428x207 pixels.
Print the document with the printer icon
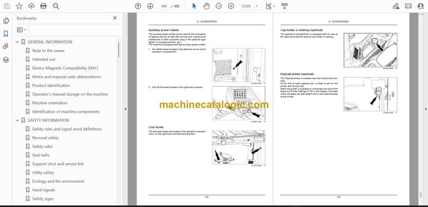click(43, 6)
